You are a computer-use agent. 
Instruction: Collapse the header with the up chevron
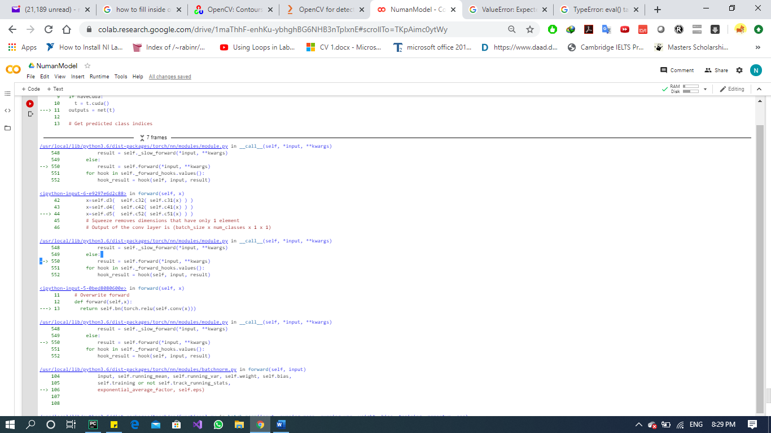tap(759, 89)
